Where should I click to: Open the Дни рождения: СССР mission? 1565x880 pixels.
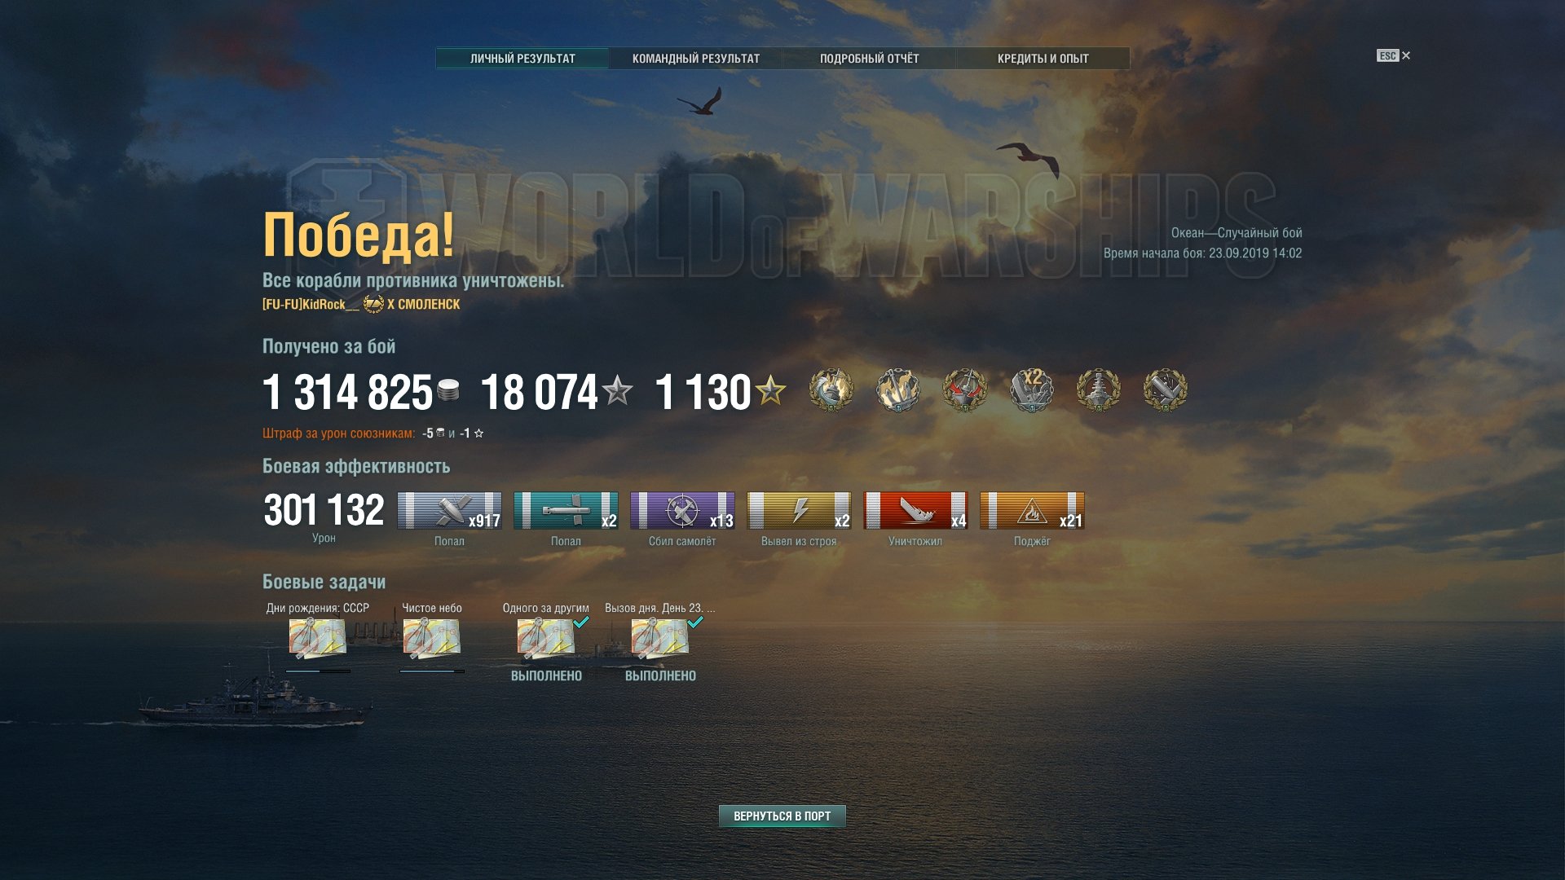[317, 639]
